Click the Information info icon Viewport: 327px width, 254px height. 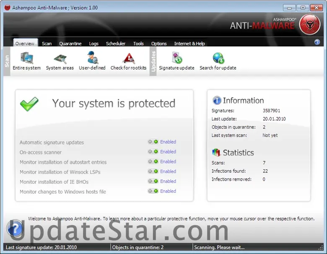point(217,100)
